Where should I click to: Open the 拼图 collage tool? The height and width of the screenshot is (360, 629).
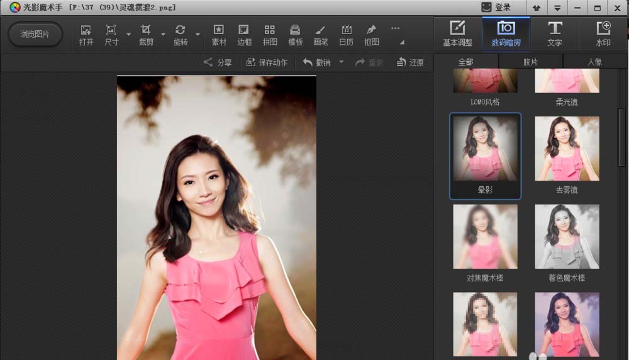270,35
